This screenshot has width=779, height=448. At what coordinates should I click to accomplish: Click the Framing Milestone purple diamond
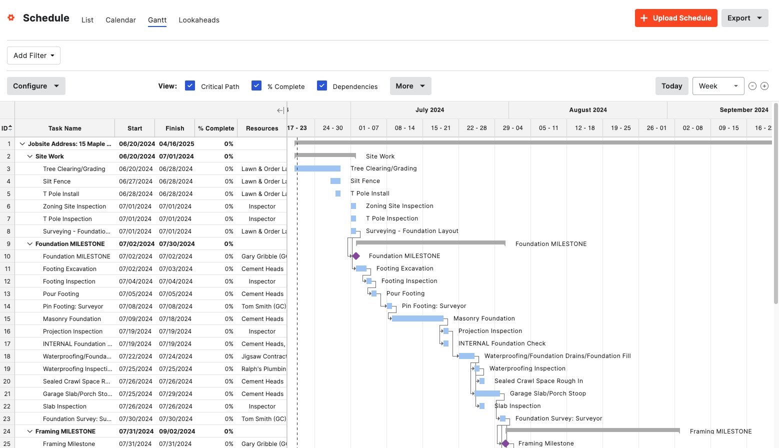pos(505,443)
